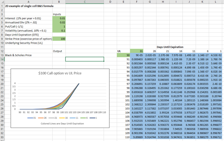224x141 pixels.
Task: Select the active empty cell C14
Action: pyautogui.click(x=85, y=59)
